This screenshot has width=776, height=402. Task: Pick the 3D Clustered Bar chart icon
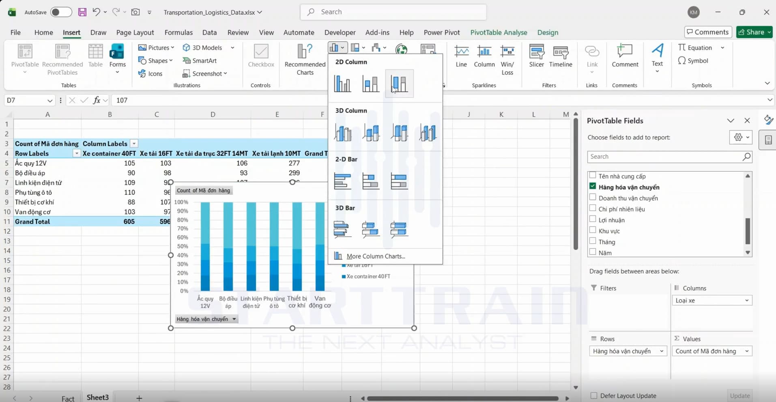342,229
